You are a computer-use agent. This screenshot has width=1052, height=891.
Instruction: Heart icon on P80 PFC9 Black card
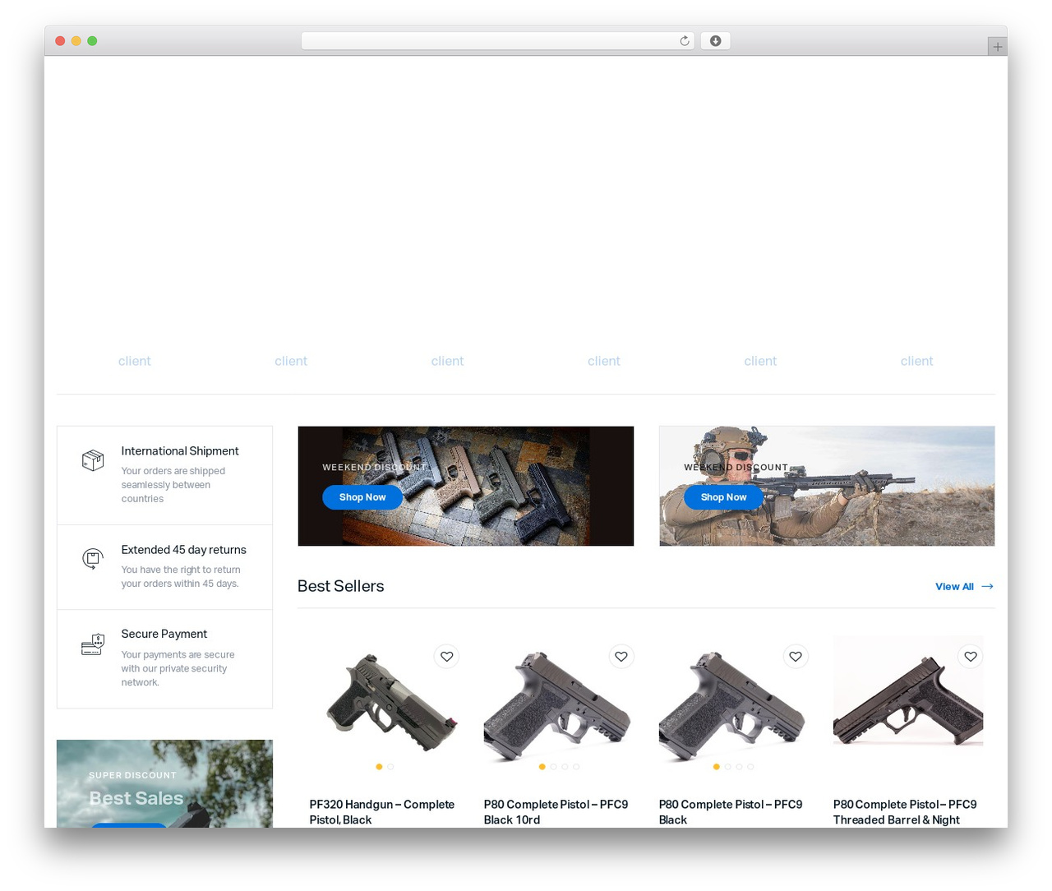pyautogui.click(x=796, y=656)
